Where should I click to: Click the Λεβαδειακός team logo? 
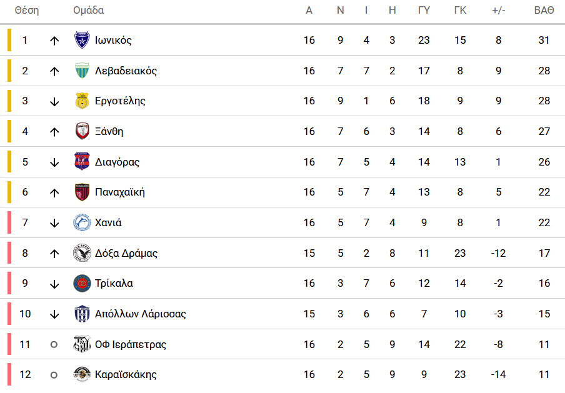(82, 71)
